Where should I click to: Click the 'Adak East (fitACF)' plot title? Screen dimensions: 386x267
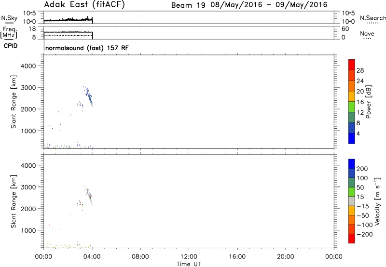tap(84, 4)
